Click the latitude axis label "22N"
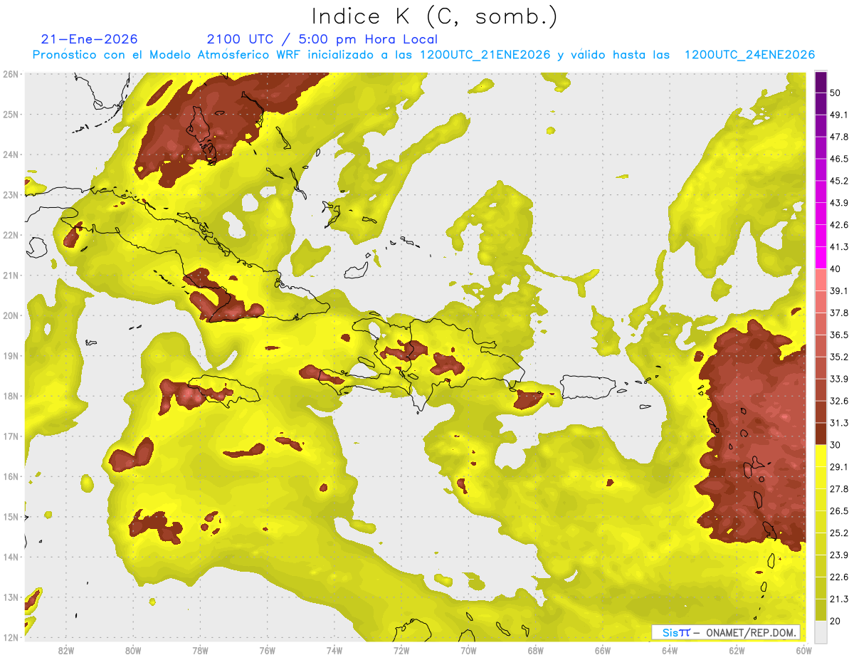Screen dimensions: 854x660 click(10, 235)
